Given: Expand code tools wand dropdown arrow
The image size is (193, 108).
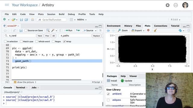Looking at the screenshot, I should coord(56,31).
